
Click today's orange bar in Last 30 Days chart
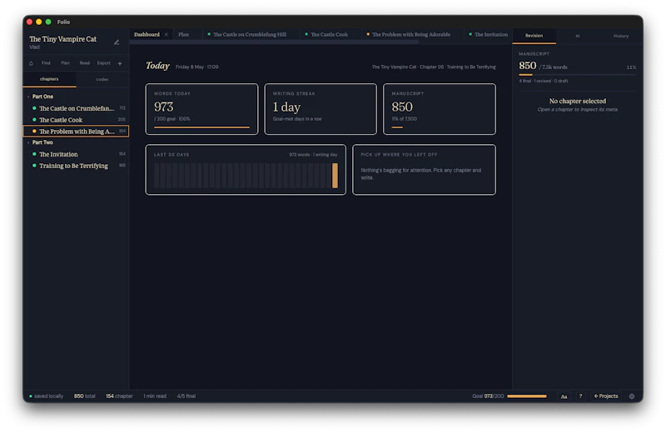[x=335, y=176]
